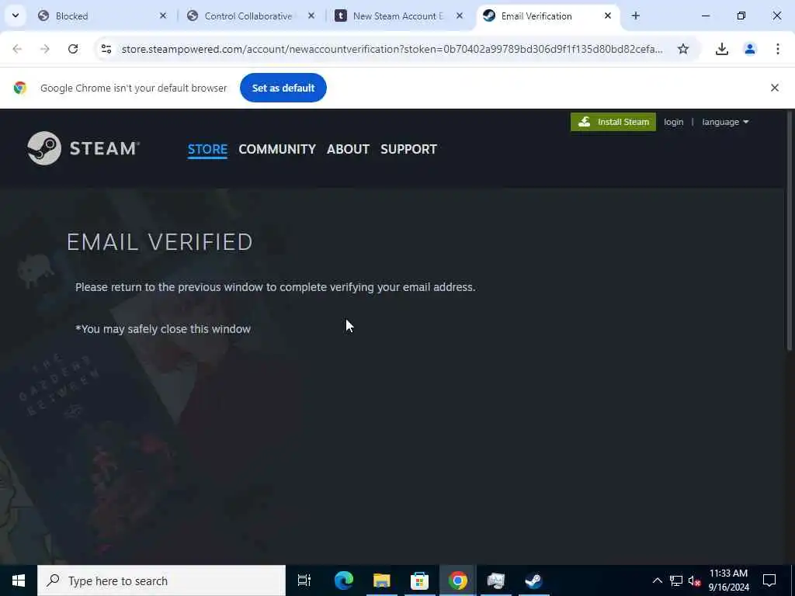795x596 pixels.
Task: Restore down the Chrome window
Action: coord(741,16)
